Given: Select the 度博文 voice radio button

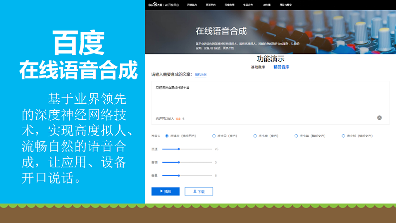Looking at the screenshot, I should (167, 136).
